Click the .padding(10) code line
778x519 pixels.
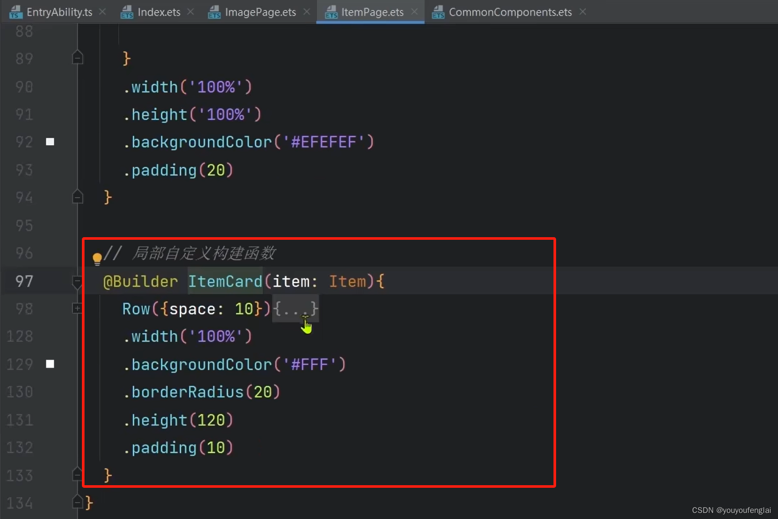click(x=178, y=447)
